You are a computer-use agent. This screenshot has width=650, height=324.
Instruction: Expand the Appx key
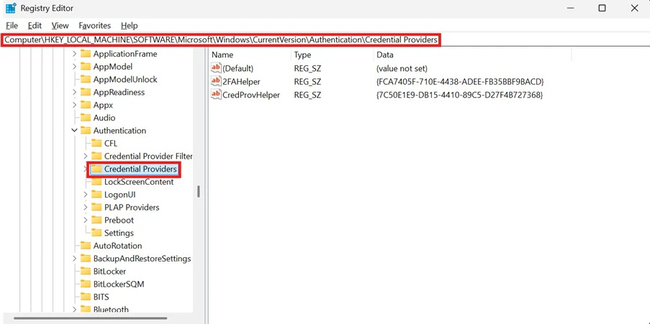tap(75, 105)
